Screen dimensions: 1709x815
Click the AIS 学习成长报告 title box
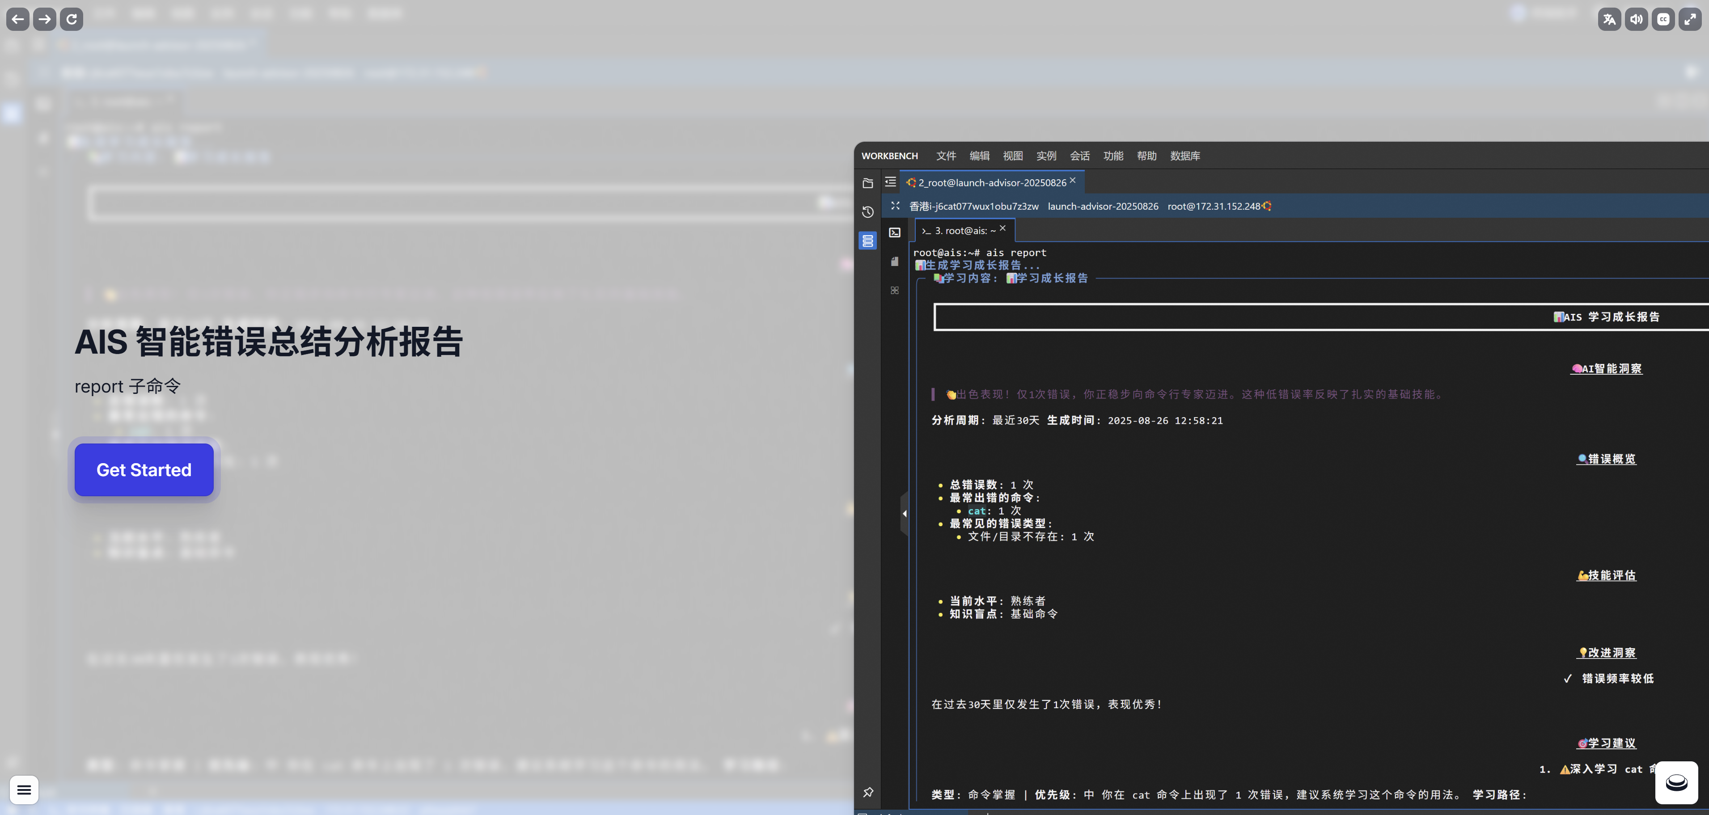1321,317
